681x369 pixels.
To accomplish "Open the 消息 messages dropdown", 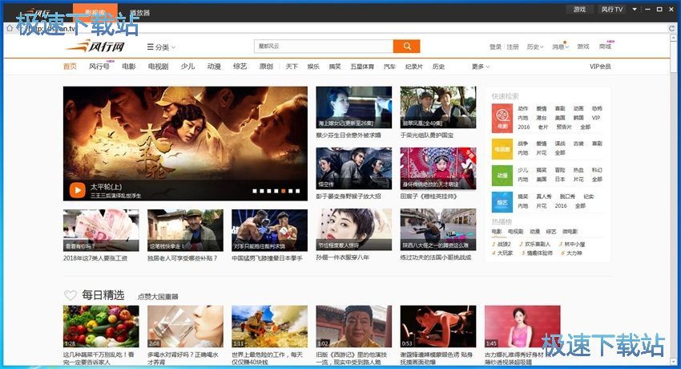I will (x=560, y=47).
